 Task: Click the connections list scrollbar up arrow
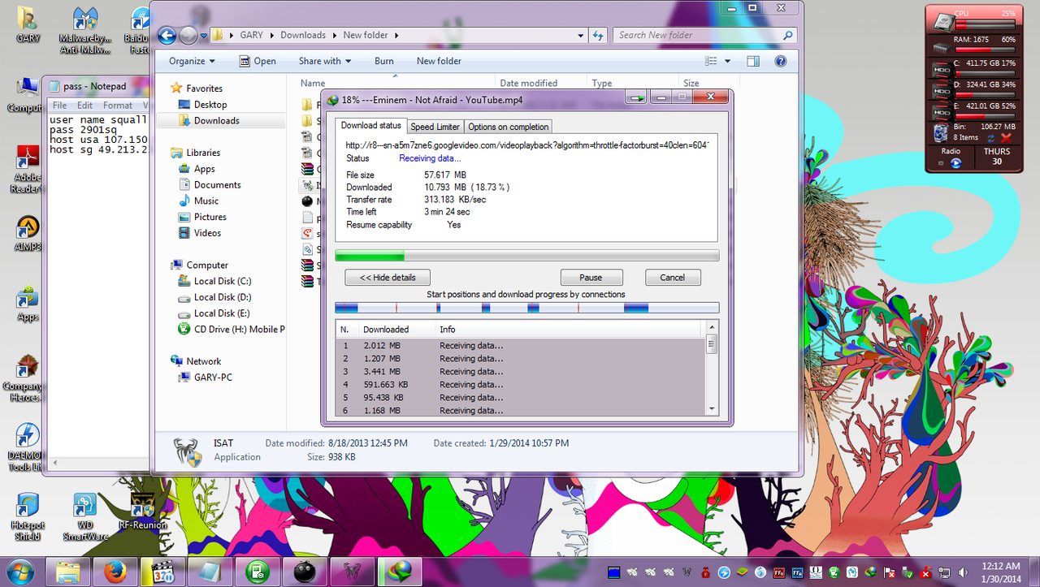(712, 327)
